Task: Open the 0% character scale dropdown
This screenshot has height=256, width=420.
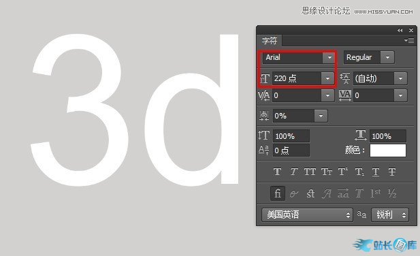Action: coord(321,116)
